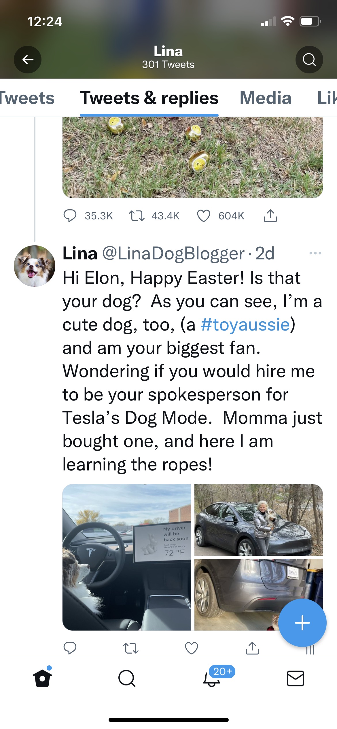Open the Search tab in bottom bar
The width and height of the screenshot is (337, 729).
tap(127, 678)
